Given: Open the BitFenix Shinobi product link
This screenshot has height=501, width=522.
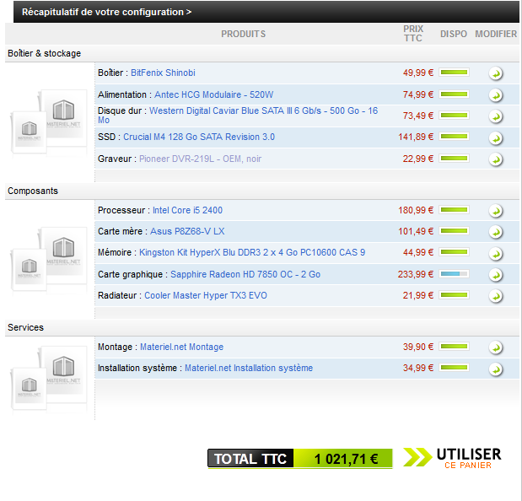Looking at the screenshot, I should pos(163,73).
